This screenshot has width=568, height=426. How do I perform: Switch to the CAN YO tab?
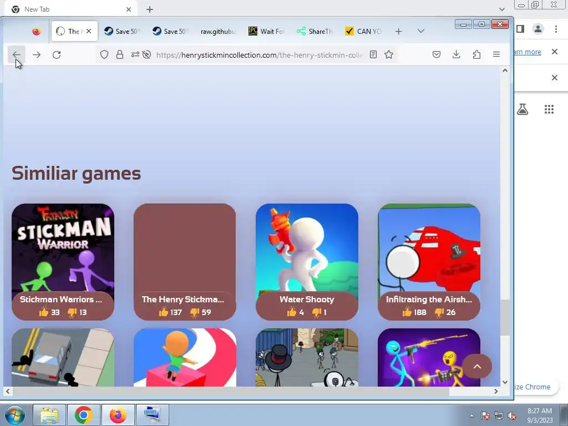tap(363, 32)
